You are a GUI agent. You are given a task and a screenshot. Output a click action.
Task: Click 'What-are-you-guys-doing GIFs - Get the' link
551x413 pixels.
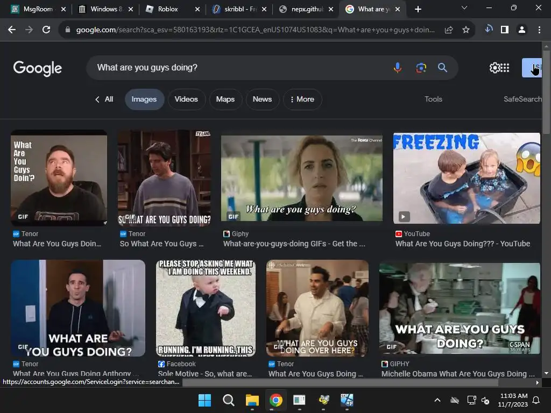coord(294,244)
